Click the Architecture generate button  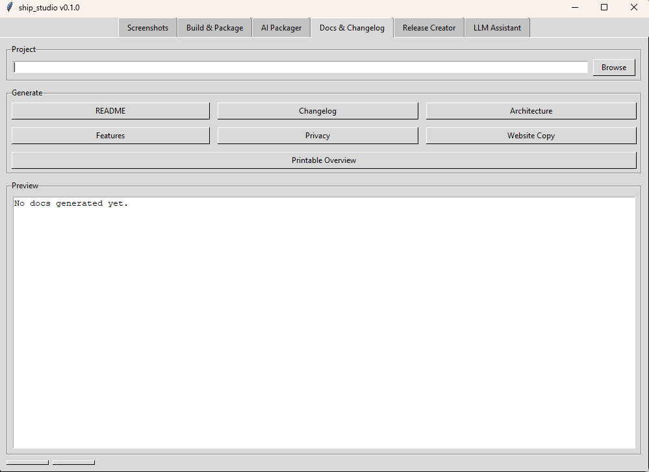click(531, 110)
